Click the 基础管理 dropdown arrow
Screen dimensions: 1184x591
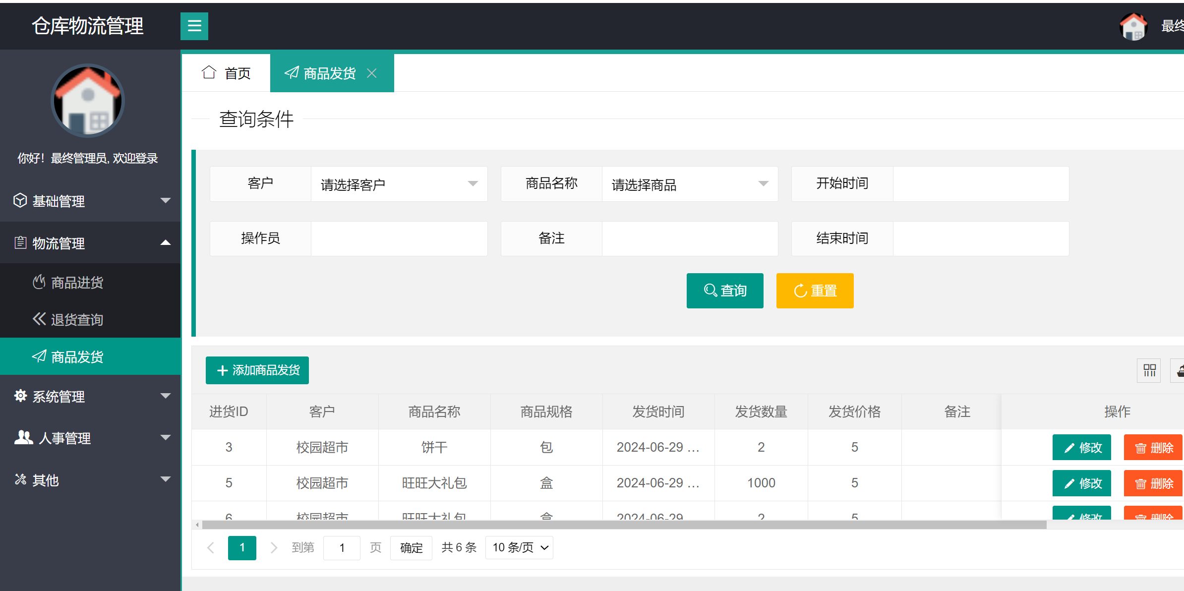tap(166, 200)
